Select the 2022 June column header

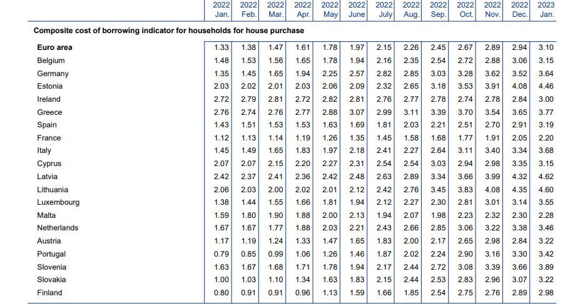[357, 9]
